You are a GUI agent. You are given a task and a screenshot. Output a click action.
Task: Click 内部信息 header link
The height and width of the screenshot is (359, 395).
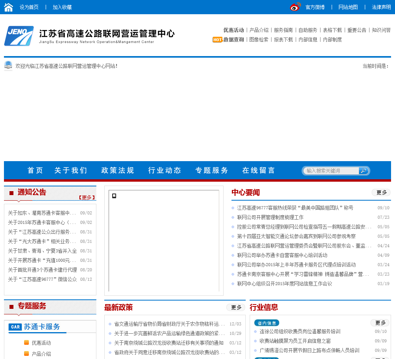pos(308,39)
